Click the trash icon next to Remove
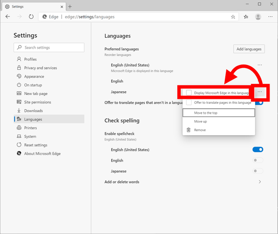Image resolution: width=278 pixels, height=234 pixels. point(189,130)
